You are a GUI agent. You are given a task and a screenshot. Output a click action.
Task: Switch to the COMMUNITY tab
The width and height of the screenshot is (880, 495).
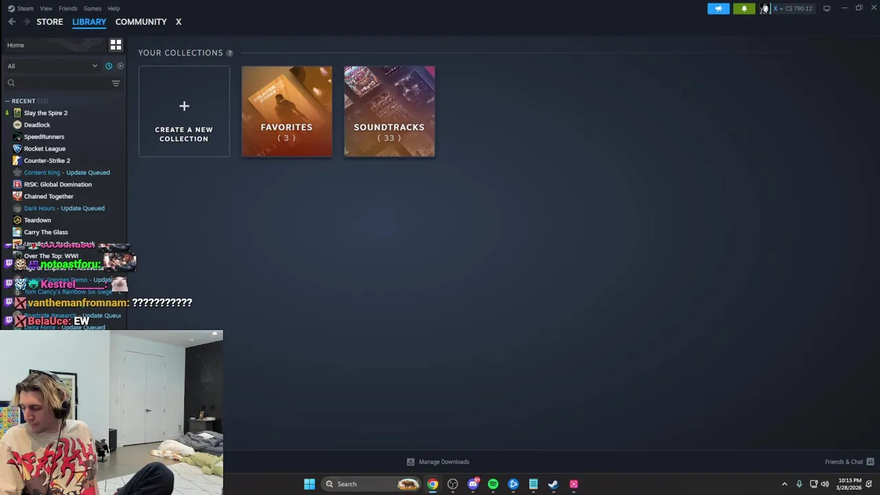(x=141, y=22)
